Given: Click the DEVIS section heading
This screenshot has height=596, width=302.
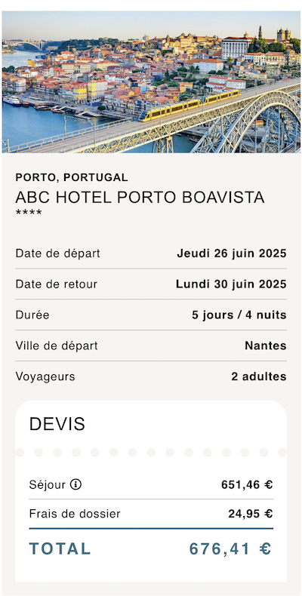Looking at the screenshot, I should 57,424.
